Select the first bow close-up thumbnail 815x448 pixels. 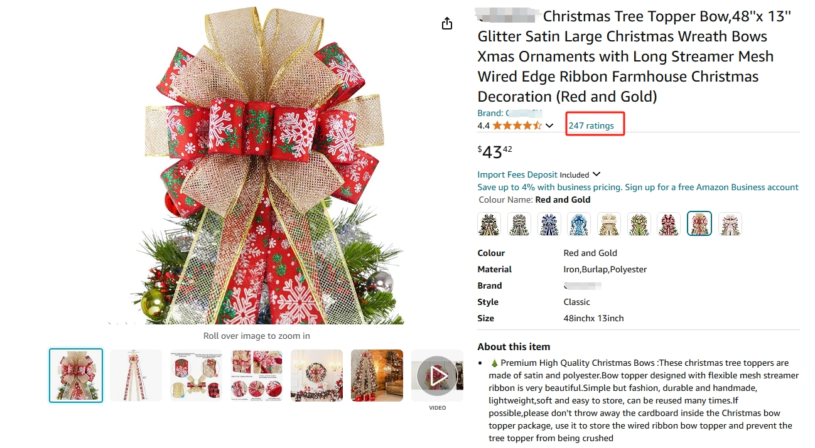(x=76, y=376)
